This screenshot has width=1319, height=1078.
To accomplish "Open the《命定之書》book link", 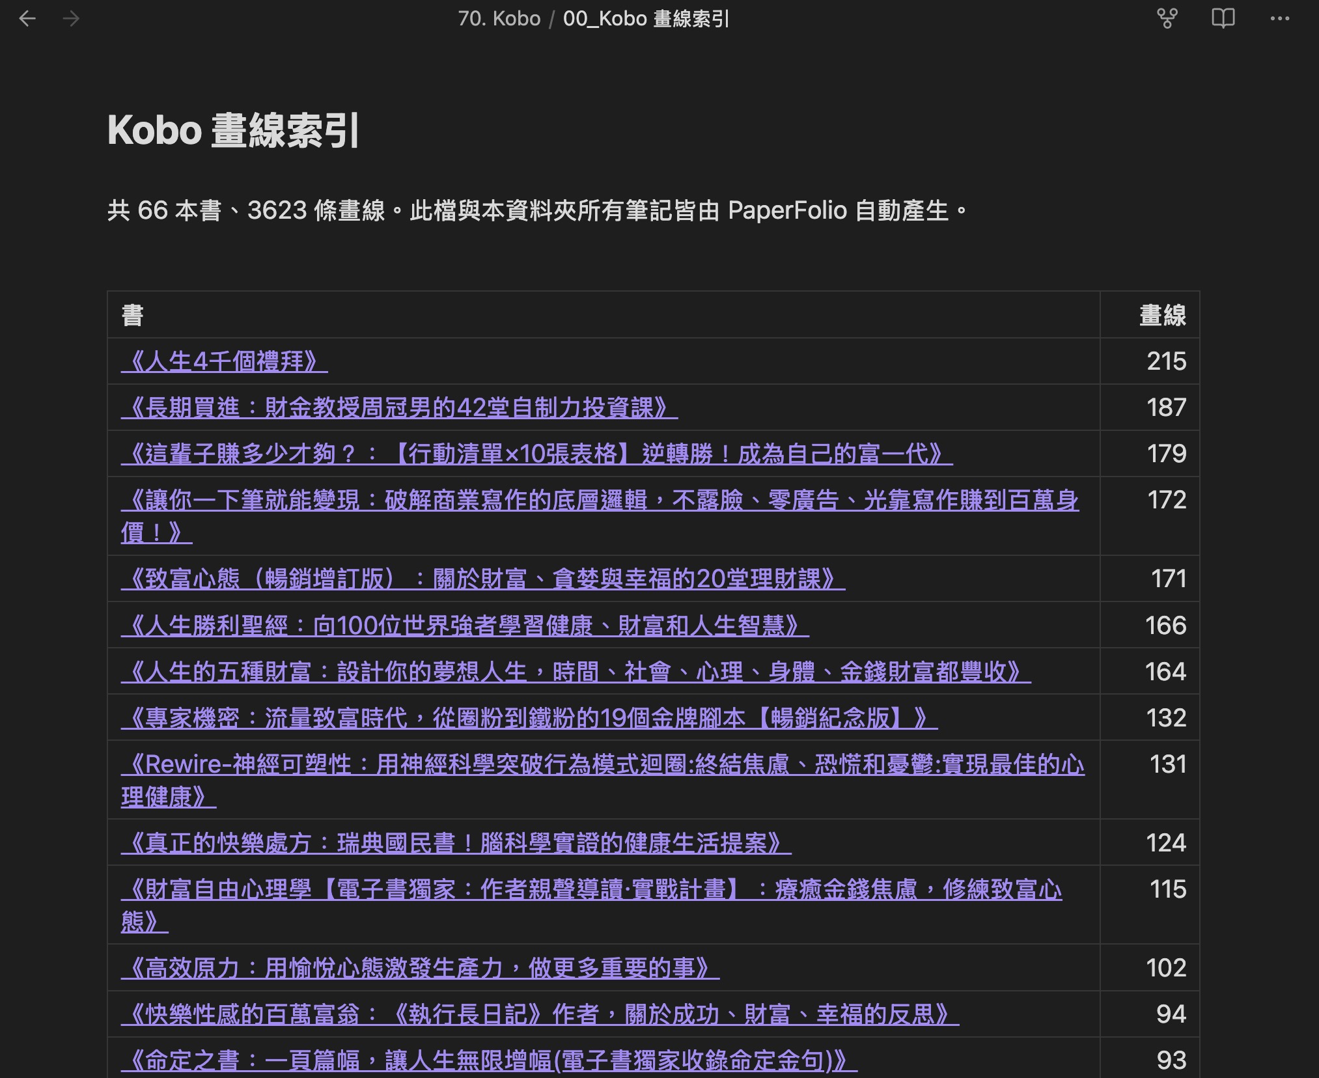I will [489, 1060].
